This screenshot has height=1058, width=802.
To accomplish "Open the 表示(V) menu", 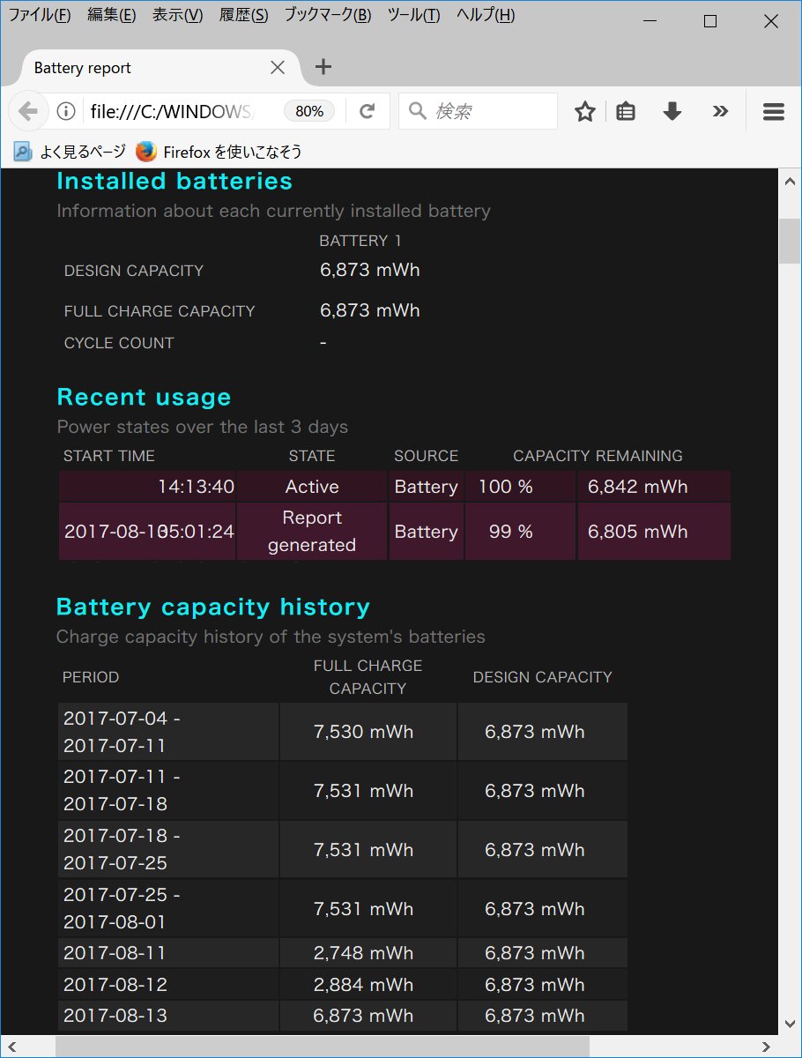I will (x=177, y=15).
